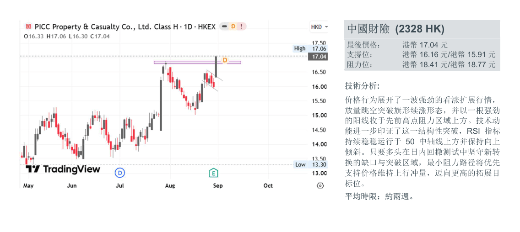Open the HKD currency dropdown
The width and height of the screenshot is (520, 232).
(319, 27)
